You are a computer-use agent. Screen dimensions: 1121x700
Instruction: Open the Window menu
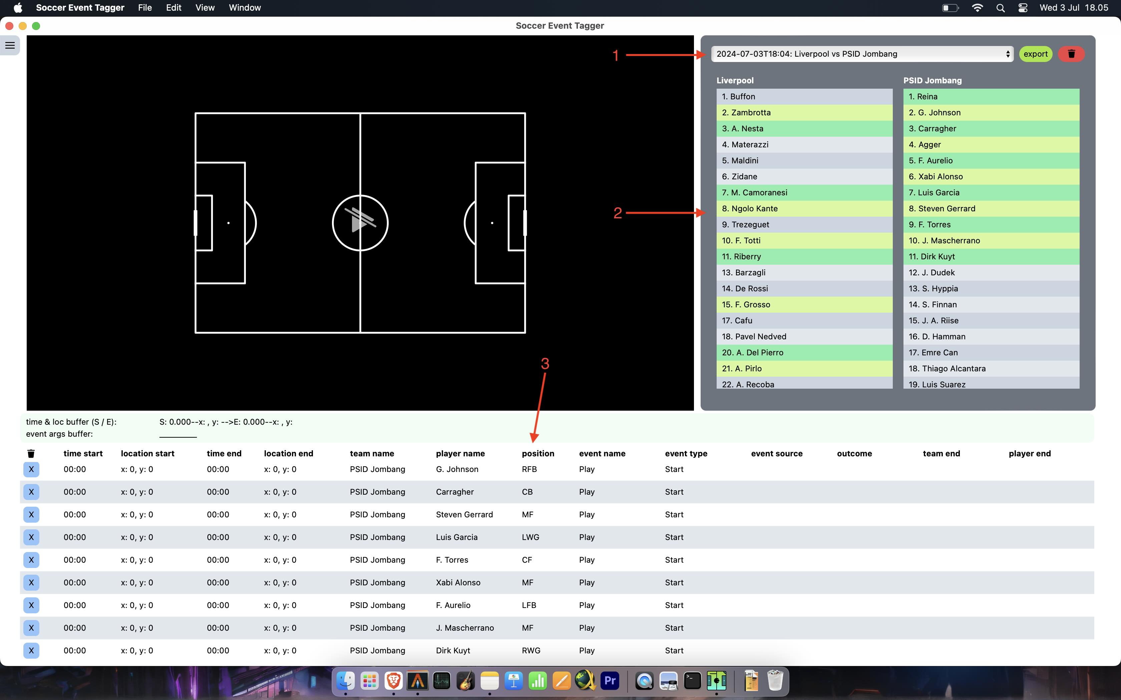(245, 8)
